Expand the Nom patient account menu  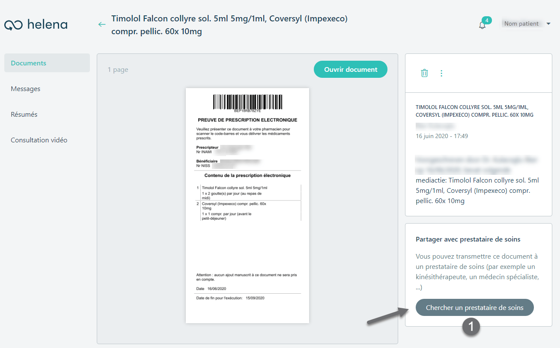click(526, 24)
